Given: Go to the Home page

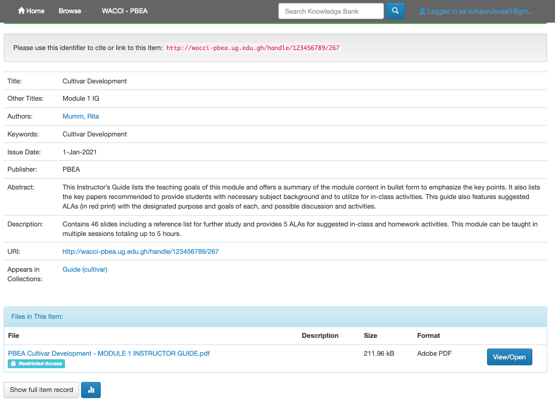Looking at the screenshot, I should coord(31,11).
